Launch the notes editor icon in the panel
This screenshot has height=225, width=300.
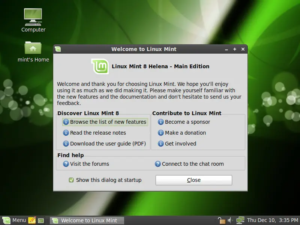click(x=32, y=220)
